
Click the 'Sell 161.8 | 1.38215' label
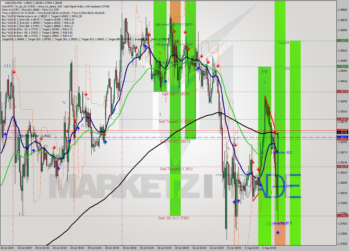[x=175, y=141]
